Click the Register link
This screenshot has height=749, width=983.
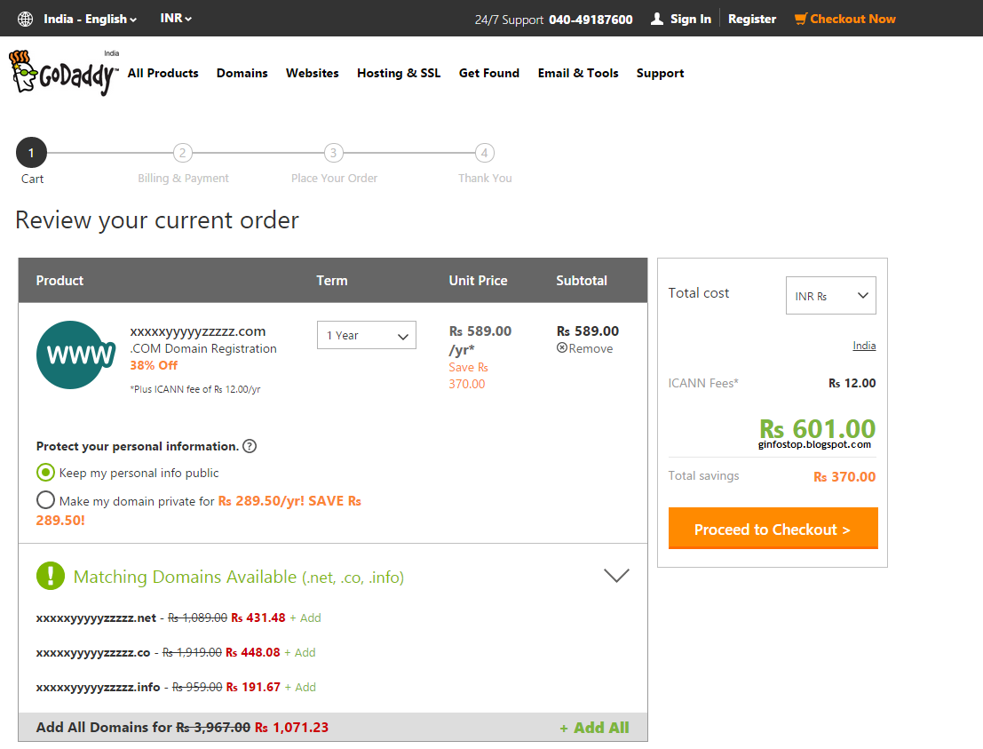[751, 19]
